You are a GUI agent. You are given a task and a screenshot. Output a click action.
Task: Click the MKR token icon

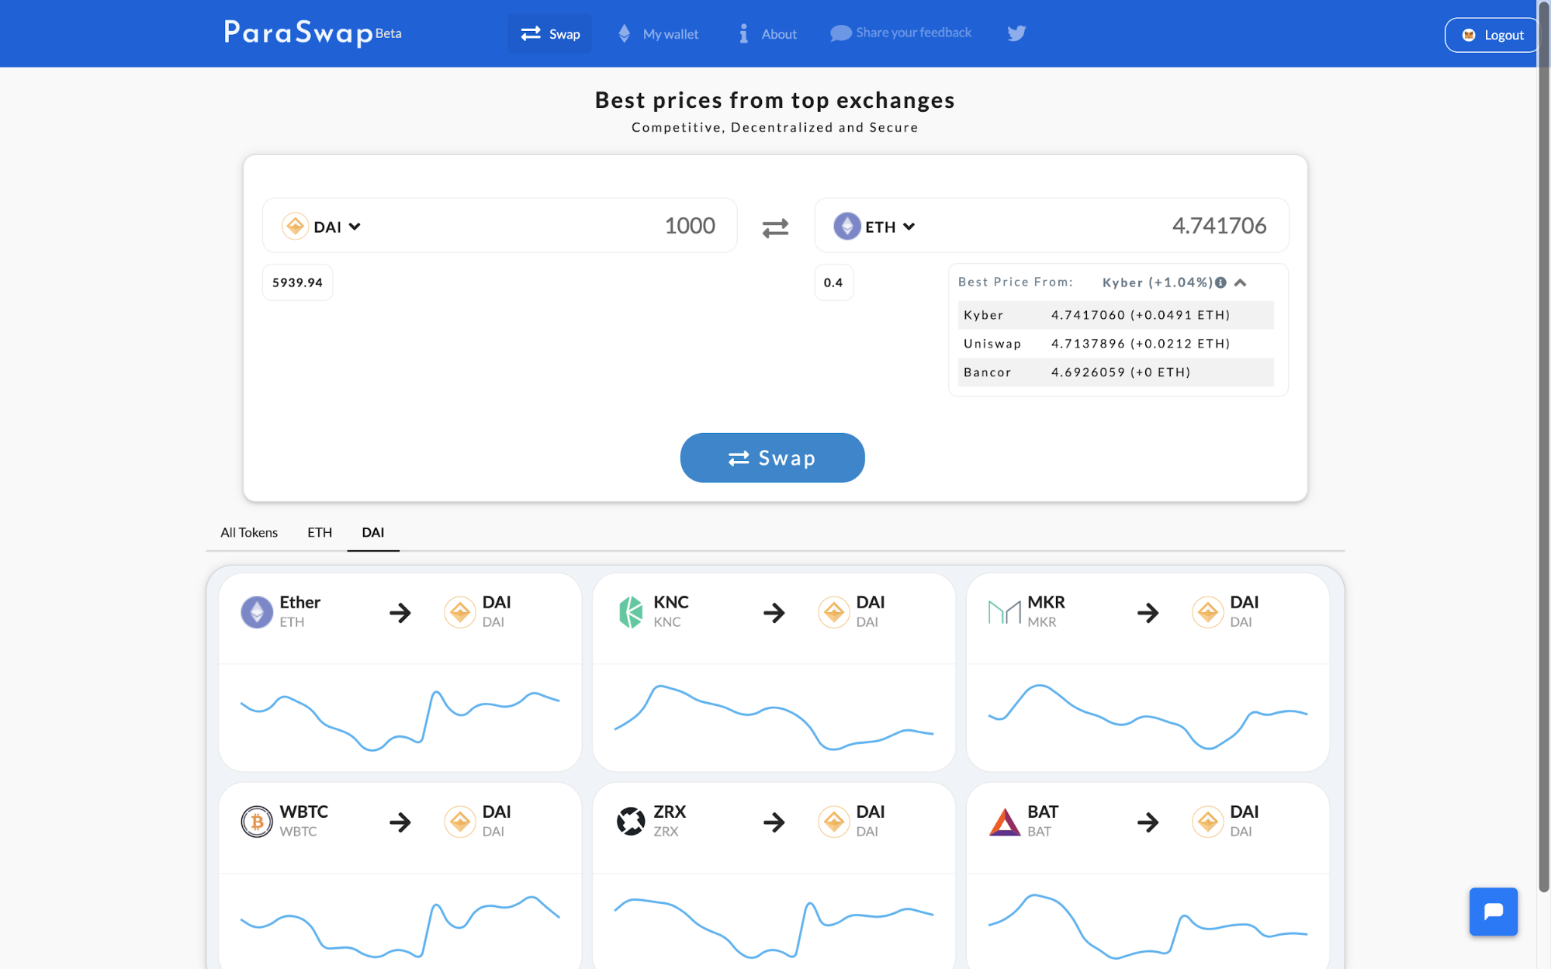point(1004,612)
